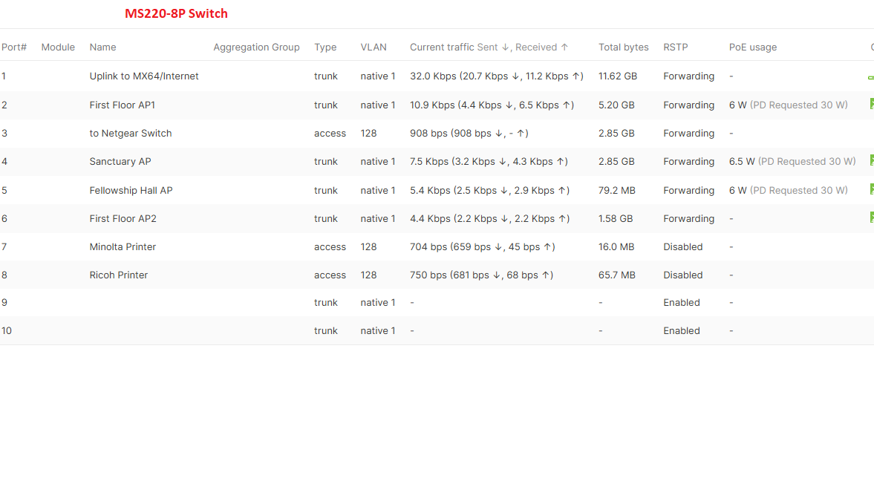This screenshot has width=874, height=481.
Task: Open the Minolta Printer port link
Action: coord(123,246)
